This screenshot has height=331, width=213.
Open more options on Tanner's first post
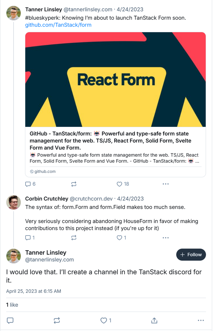(166, 184)
